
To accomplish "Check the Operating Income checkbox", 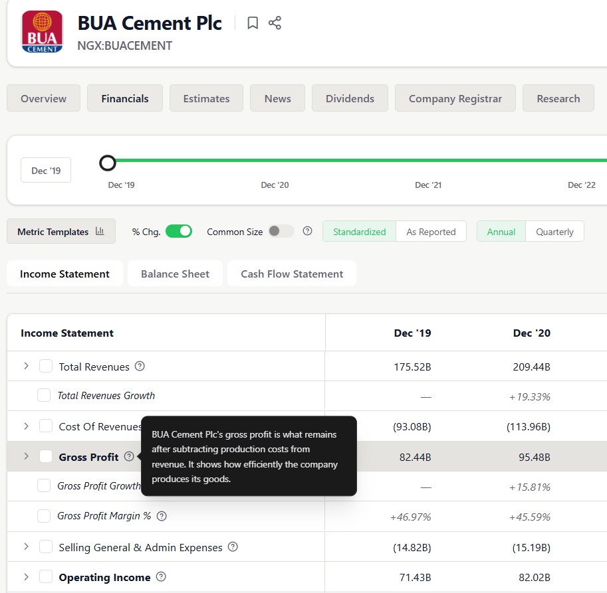I will tap(46, 577).
